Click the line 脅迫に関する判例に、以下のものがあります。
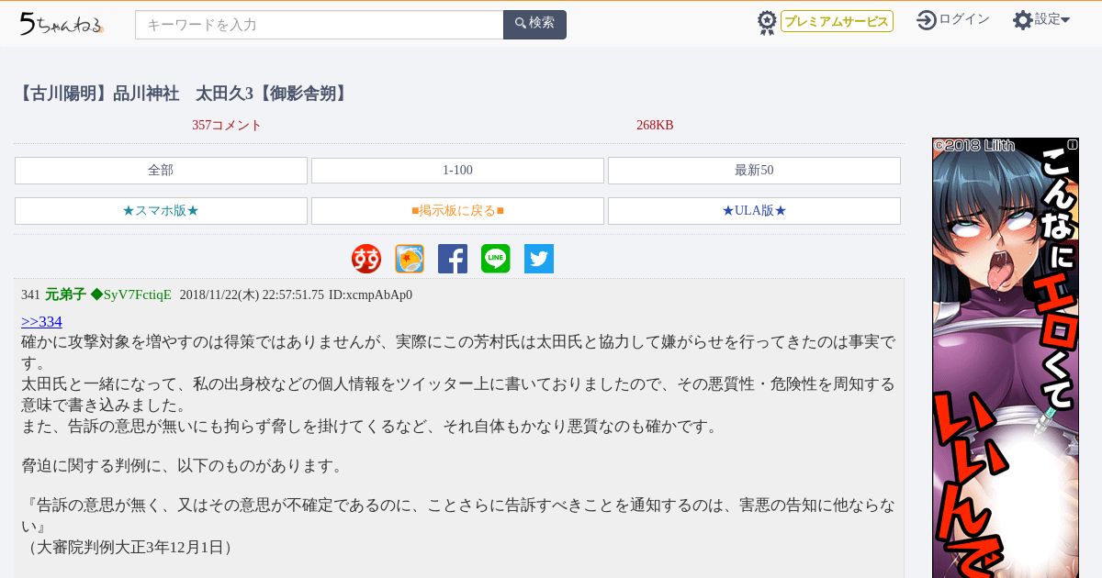The image size is (1102, 578). pos(184,466)
